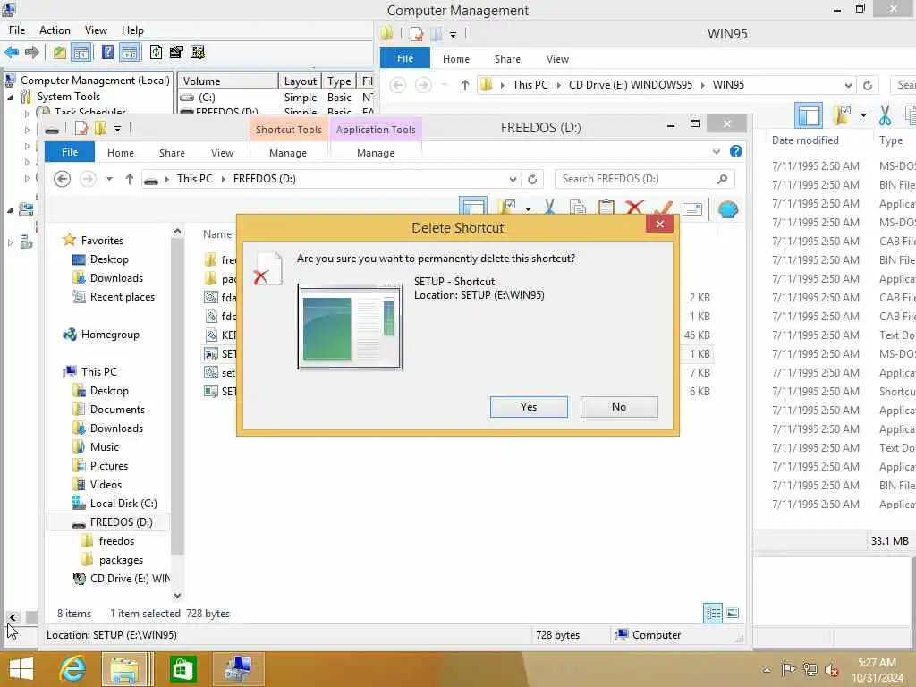This screenshot has width=916, height=687.
Task: Click folder options icon in WIN95 toolbar
Action: click(x=842, y=115)
